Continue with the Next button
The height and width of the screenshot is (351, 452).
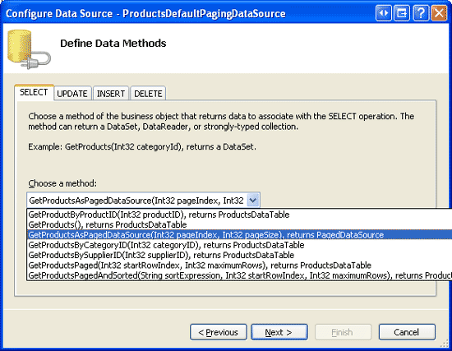pyautogui.click(x=279, y=332)
